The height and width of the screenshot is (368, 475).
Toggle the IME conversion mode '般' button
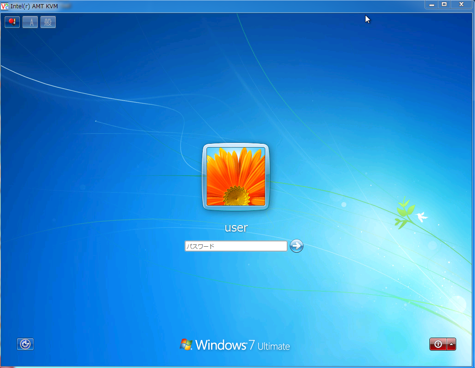point(48,22)
